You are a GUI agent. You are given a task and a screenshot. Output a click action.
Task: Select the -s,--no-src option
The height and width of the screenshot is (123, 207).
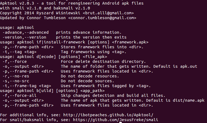point(16,81)
